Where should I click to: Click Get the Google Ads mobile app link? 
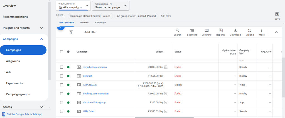pos(24,114)
